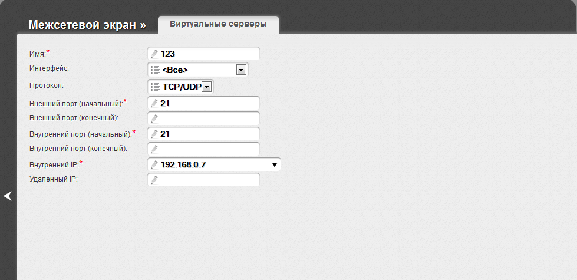Click the pencil icon in Внутренний порт (начальный)
This screenshot has width=577, height=280.
(x=154, y=134)
